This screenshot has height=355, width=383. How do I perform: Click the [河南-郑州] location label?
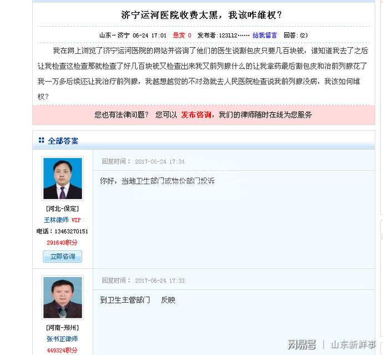(x=63, y=328)
